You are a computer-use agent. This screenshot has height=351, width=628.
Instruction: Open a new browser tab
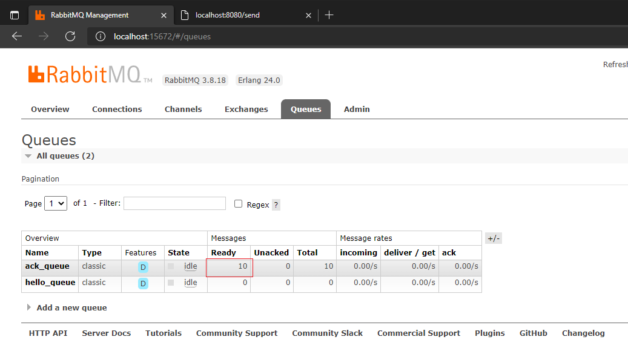coord(329,15)
